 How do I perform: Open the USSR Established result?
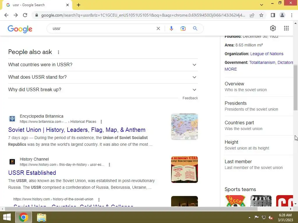pos(32,173)
